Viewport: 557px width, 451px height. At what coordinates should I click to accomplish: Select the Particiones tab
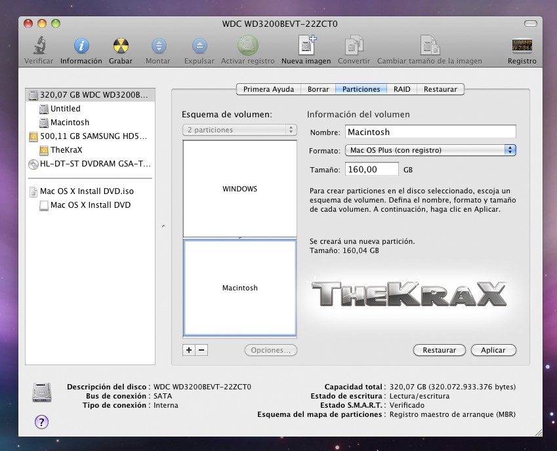pos(361,89)
